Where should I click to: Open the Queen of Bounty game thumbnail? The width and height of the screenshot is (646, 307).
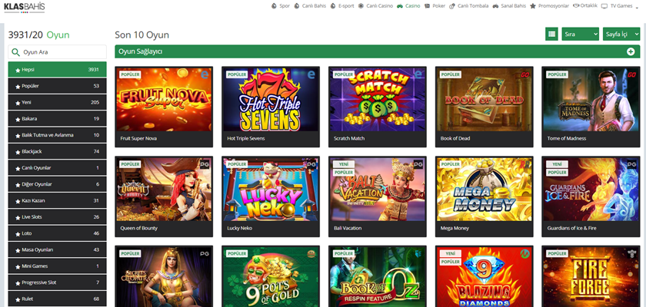[x=164, y=189]
